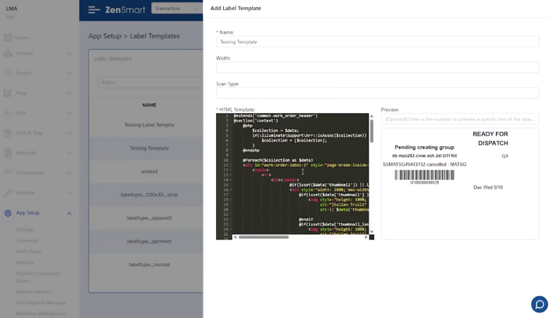The image size is (550, 318).
Task: Click the People icon in the sidebar
Action: click(x=8, y=73)
